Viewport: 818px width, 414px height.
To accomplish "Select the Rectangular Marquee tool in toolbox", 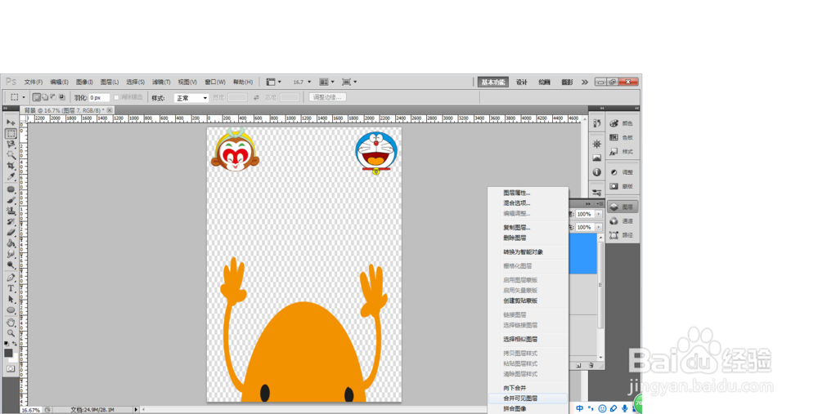I will point(11,134).
